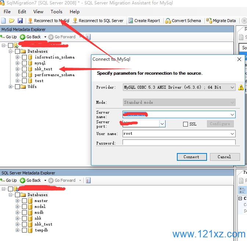The width and height of the screenshot is (247, 241).
Task: Click Go Back in SQL Server Metadata Explorer
Action: coord(30,180)
